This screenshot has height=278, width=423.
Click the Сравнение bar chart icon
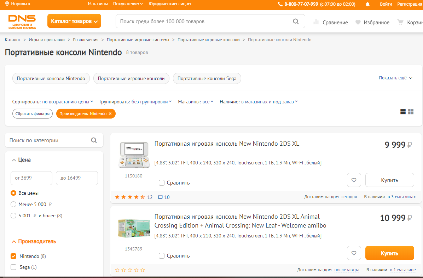pos(316,22)
